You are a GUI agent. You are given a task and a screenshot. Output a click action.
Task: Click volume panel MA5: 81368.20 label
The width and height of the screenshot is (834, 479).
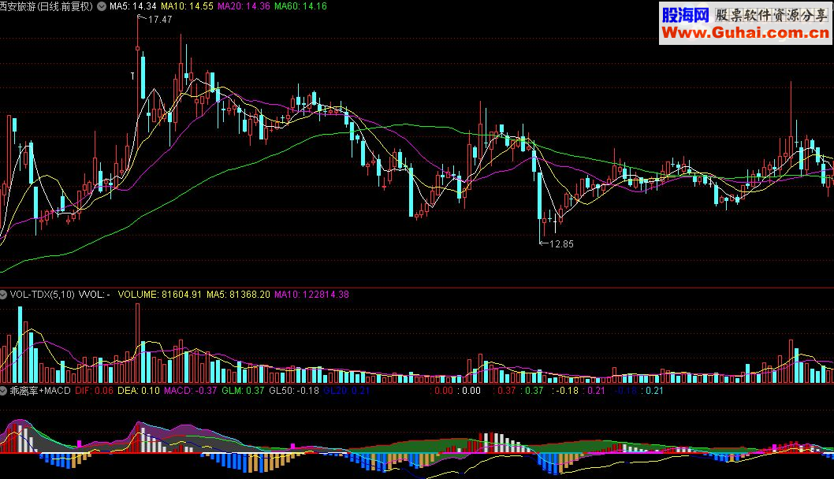point(238,295)
